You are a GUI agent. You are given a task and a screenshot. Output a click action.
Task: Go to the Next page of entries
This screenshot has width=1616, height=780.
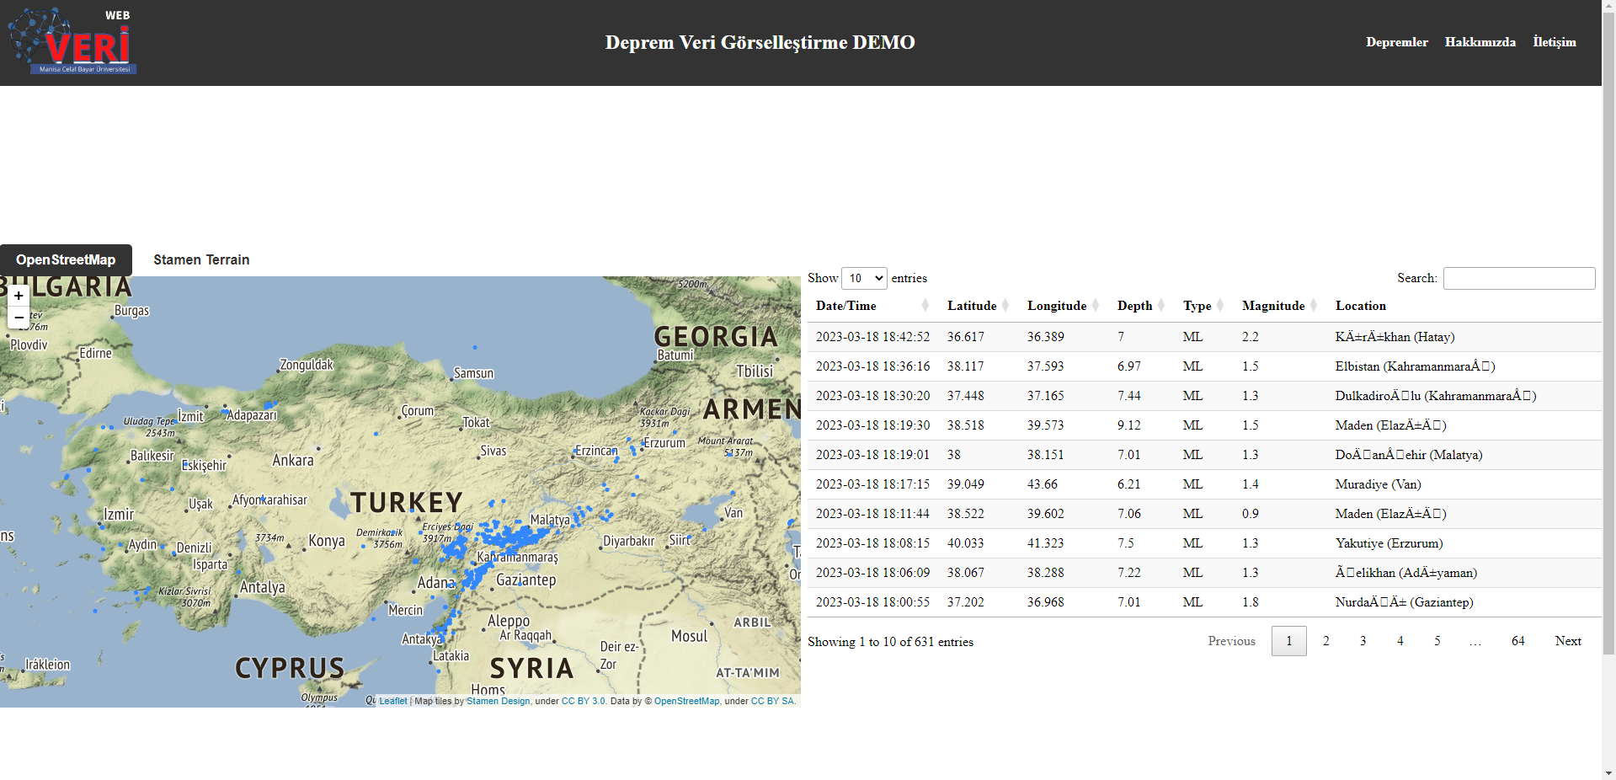pos(1567,641)
